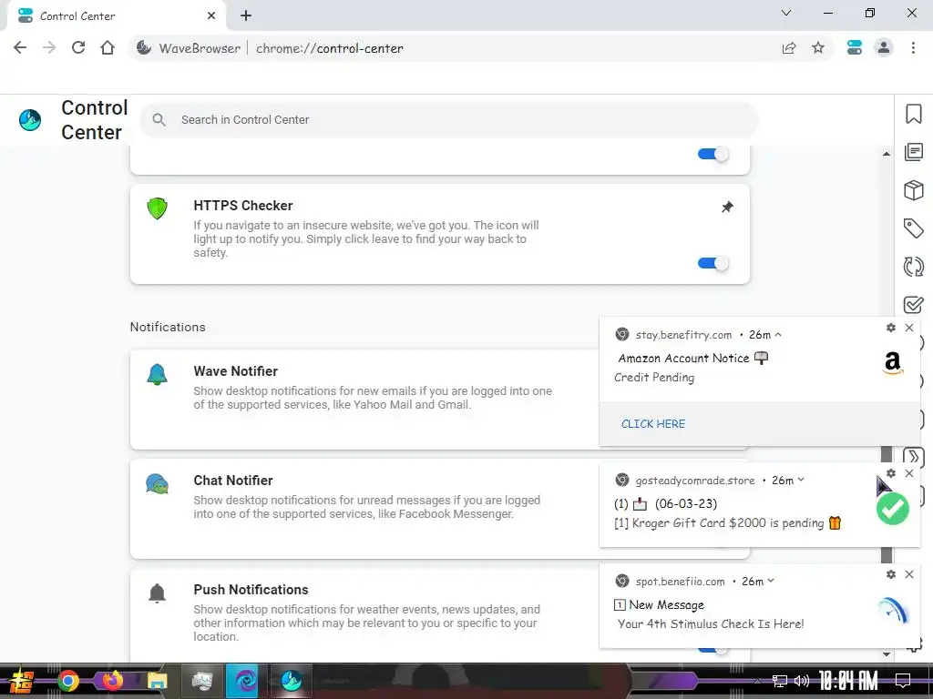
Task: Click the 10:04 AM taskbar clock
Action: pyautogui.click(x=848, y=681)
